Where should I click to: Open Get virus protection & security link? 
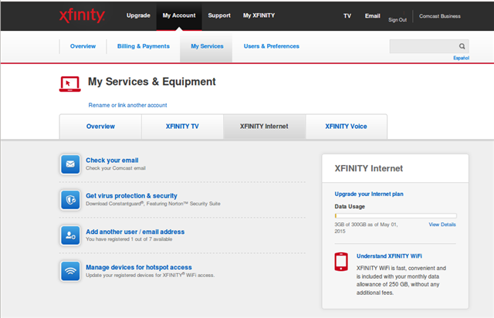131,196
